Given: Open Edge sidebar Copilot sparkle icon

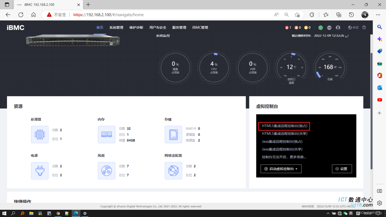Looking at the screenshot, I should [380, 39].
